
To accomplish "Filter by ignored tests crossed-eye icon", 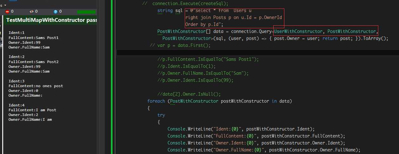I will (31, 11).
